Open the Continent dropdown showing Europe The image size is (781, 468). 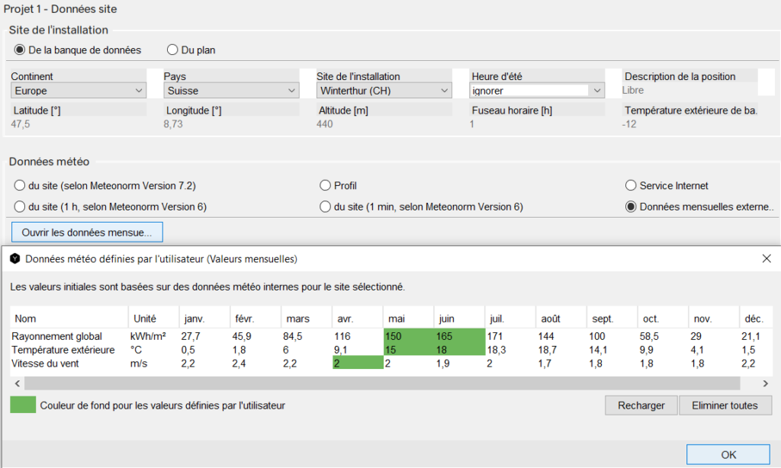(79, 91)
